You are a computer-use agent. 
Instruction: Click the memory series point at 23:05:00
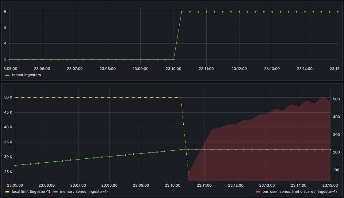pos(15,166)
